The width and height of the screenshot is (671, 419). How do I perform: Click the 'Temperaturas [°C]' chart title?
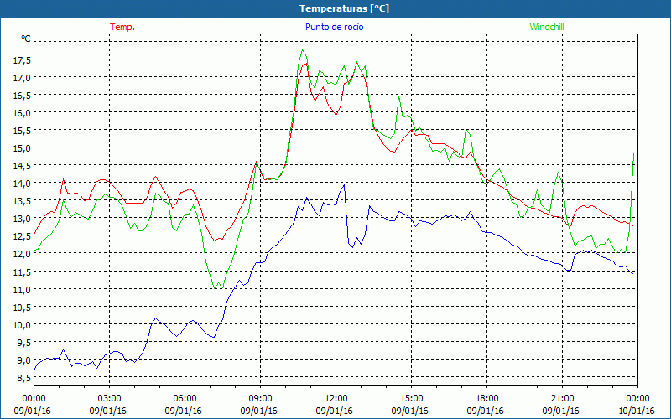[344, 8]
